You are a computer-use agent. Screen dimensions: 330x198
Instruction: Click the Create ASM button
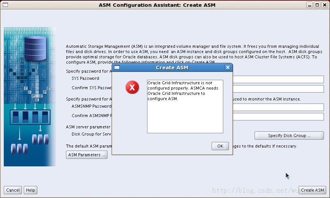coord(312,190)
